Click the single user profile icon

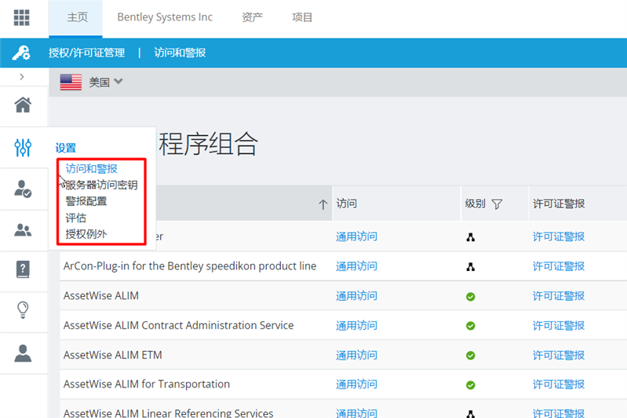(x=23, y=353)
